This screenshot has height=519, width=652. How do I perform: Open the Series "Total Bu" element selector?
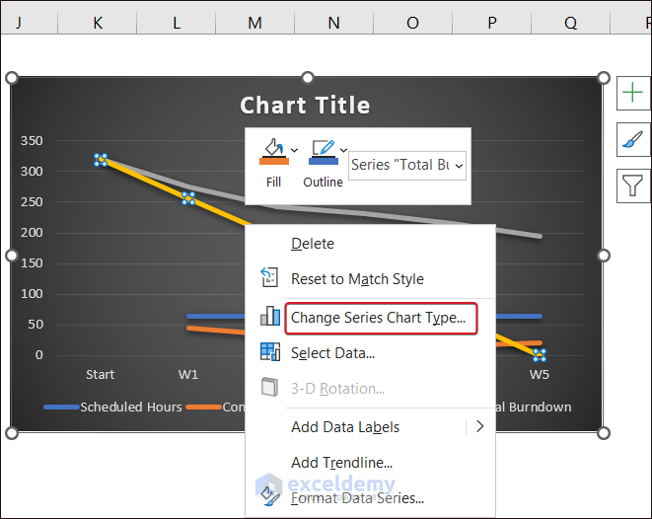coord(407,166)
